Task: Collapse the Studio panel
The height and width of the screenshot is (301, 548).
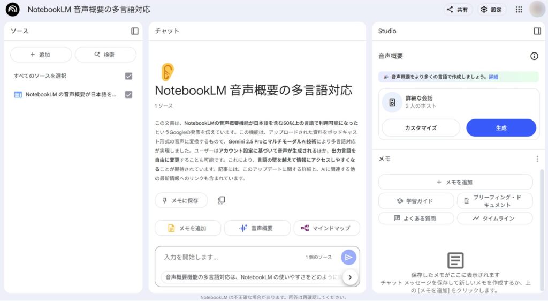Action: 537,31
